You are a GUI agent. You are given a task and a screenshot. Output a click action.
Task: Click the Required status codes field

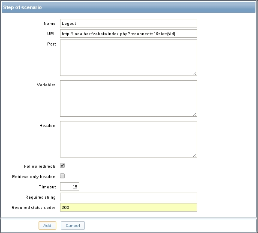click(128, 207)
